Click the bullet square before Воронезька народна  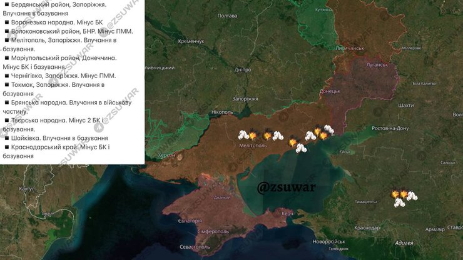click(x=6, y=22)
